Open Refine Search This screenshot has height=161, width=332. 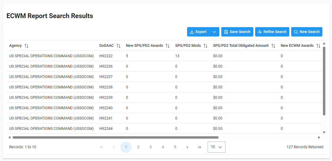pyautogui.click(x=272, y=32)
